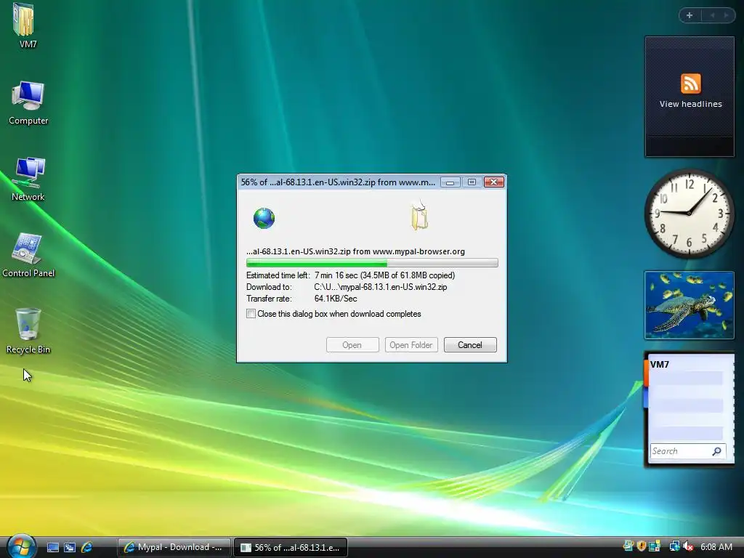
Task: Click the Windows Security shield tray icon
Action: coord(642,546)
